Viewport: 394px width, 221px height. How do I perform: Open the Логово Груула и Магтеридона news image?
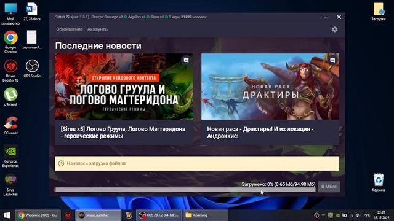(x=124, y=87)
